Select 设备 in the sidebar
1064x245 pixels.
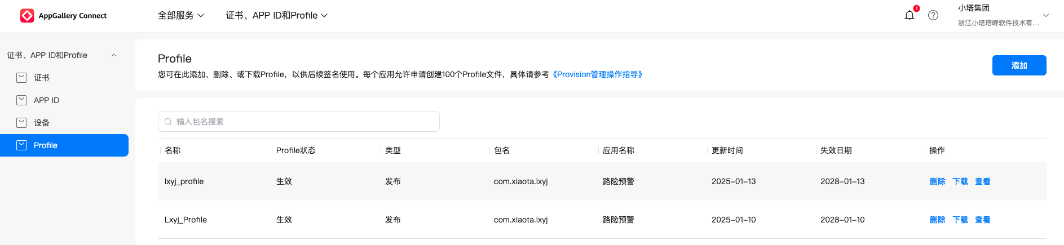42,123
